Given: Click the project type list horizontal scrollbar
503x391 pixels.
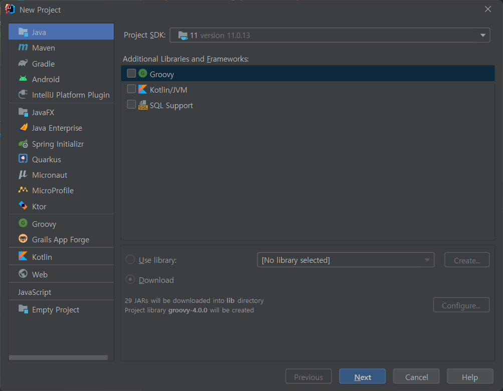Looking at the screenshot, I should point(59,357).
